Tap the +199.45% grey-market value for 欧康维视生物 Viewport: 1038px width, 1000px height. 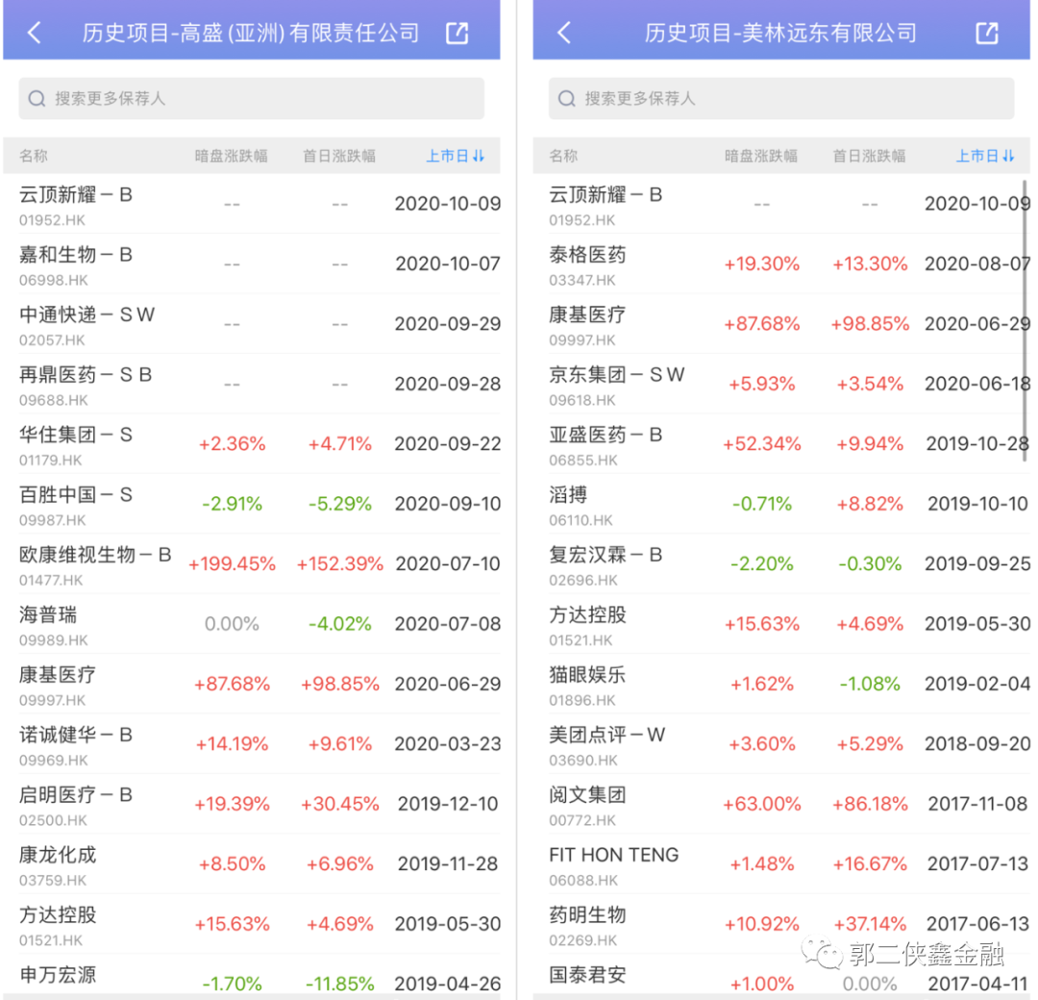click(x=232, y=564)
